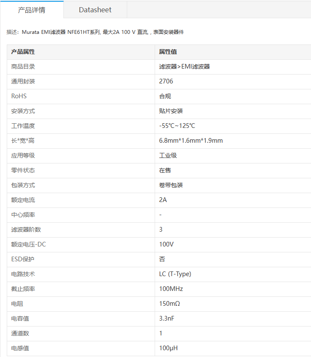
Task: Click the 安装方式 attribute label
Action: point(23,111)
